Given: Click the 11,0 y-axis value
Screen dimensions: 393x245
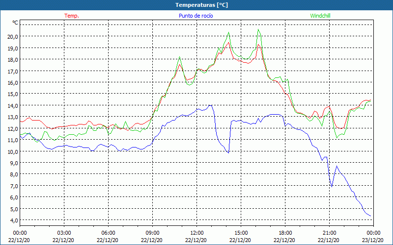Looking at the screenshot, I should (x=13, y=140).
